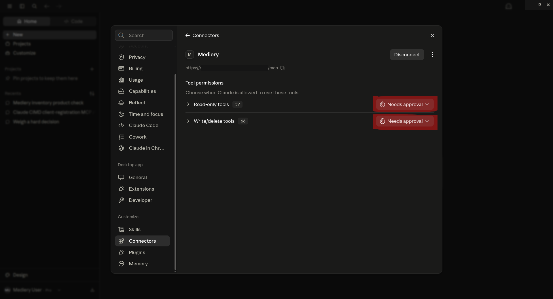Click the settings sidebar scrollbar
This screenshot has height=299, width=553.
pos(175,172)
